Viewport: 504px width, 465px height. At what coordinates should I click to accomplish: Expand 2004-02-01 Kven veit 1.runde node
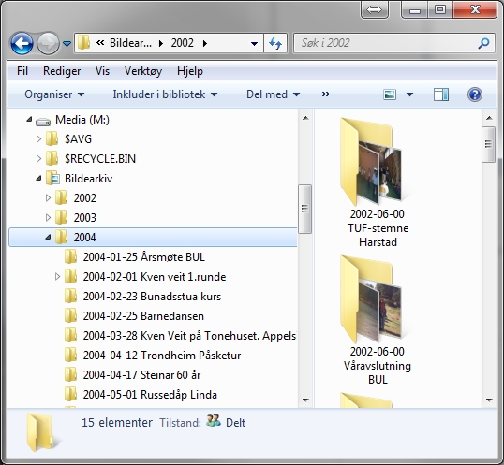(x=57, y=277)
